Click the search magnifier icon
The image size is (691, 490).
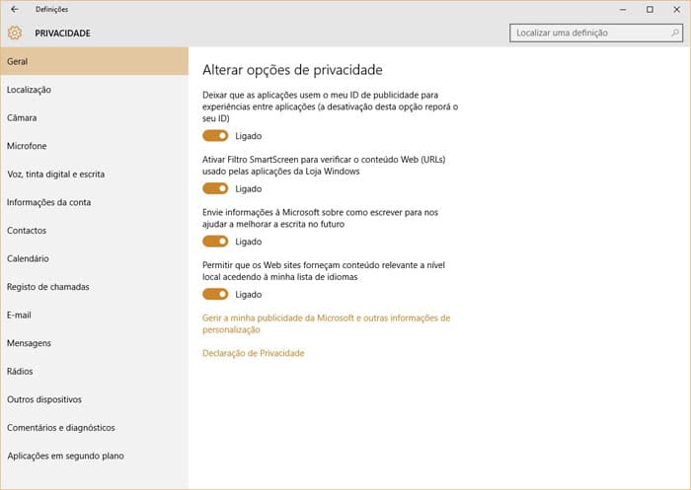pyautogui.click(x=674, y=33)
